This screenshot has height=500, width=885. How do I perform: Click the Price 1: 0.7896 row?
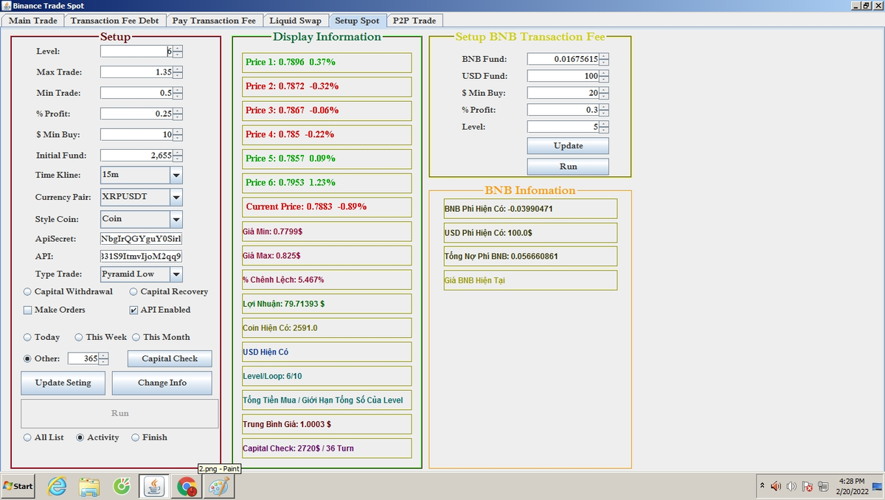pos(327,63)
